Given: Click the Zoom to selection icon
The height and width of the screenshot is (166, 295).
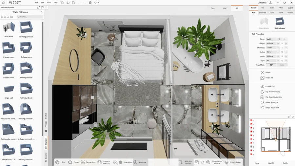Looking at the screenshot, I should [x=100, y=162].
